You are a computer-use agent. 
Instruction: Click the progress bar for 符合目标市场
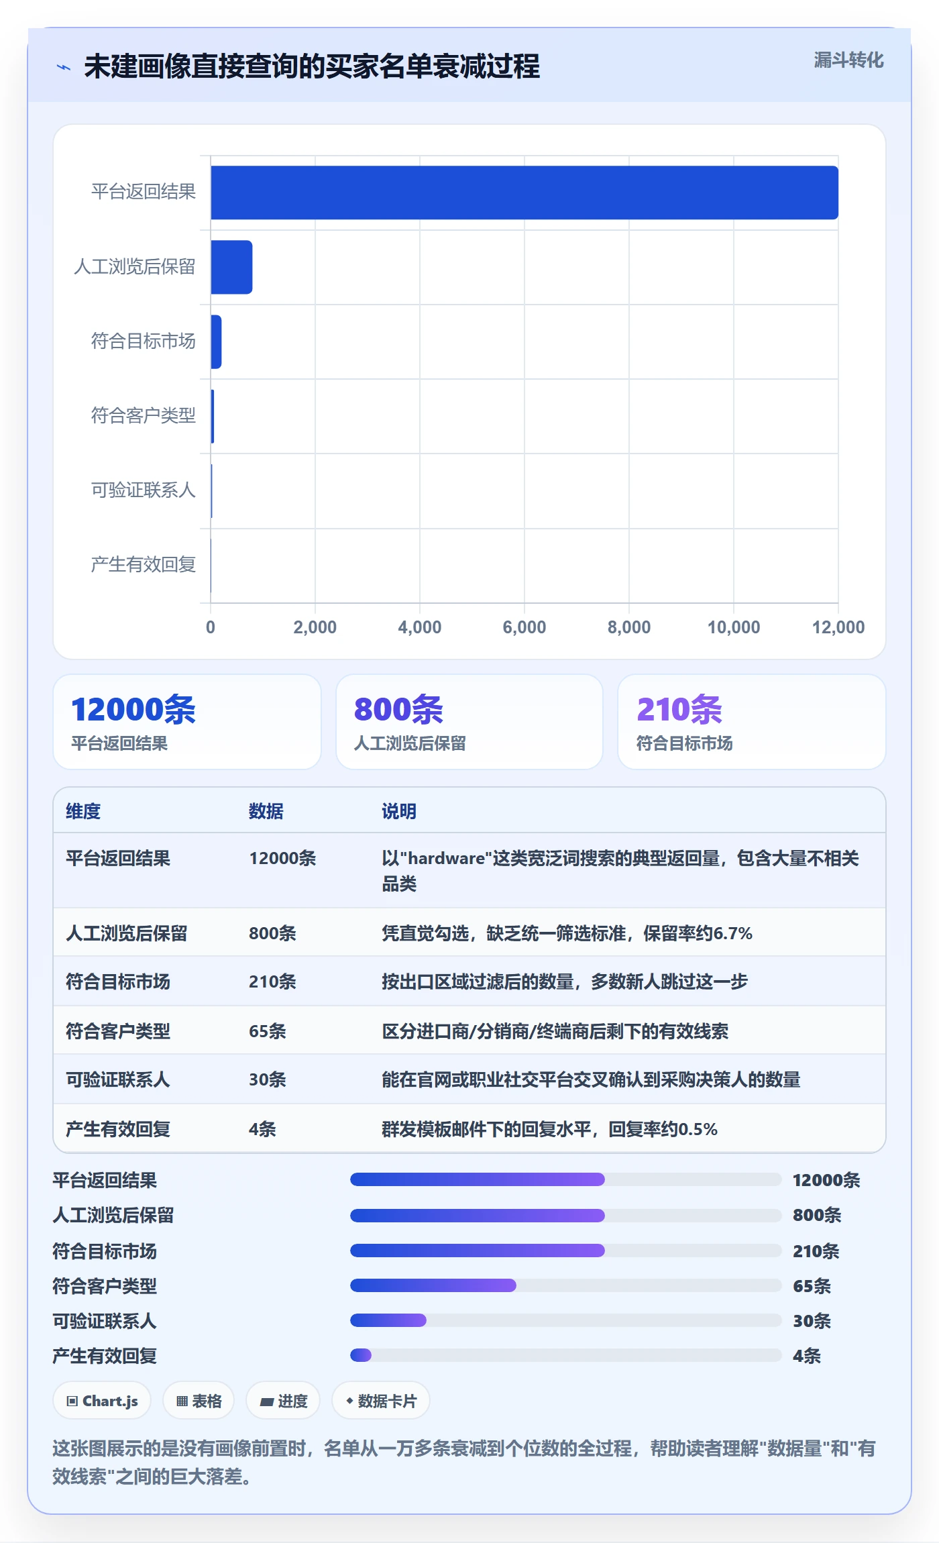click(x=566, y=1251)
